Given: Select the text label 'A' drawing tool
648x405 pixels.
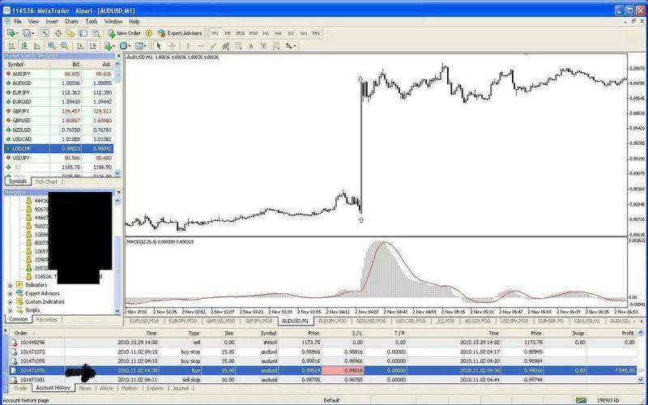Looking at the screenshot, I should point(253,46).
